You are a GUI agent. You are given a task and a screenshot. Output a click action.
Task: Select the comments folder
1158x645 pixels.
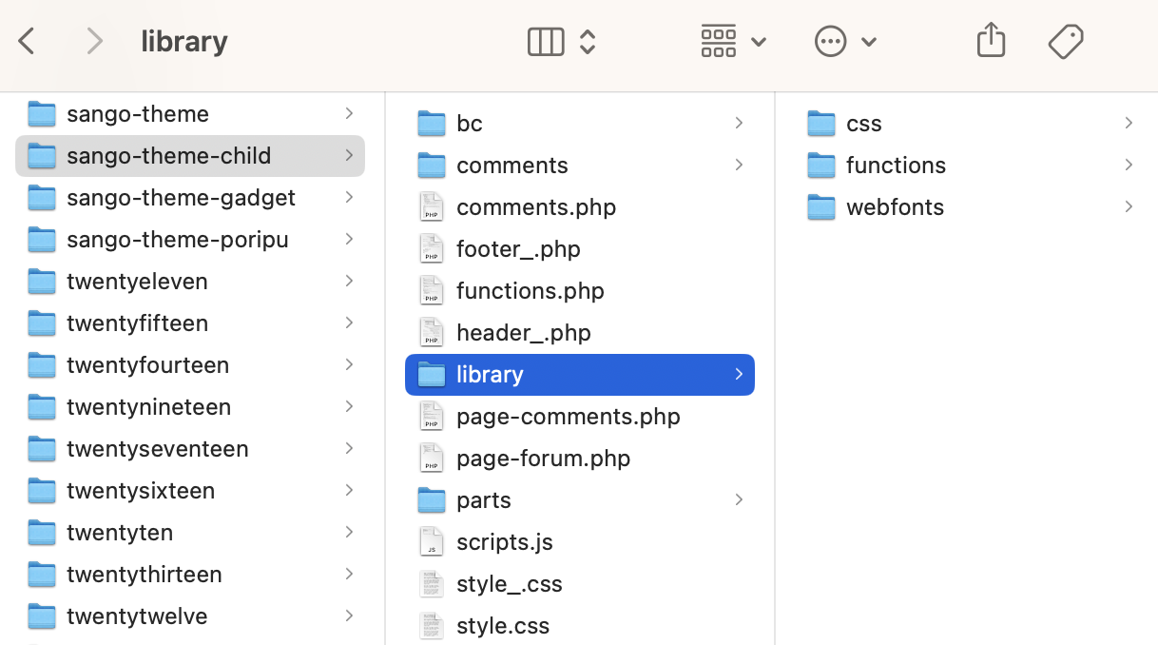point(511,166)
